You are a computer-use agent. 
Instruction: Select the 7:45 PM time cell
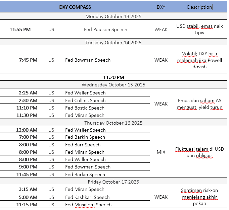28,60
